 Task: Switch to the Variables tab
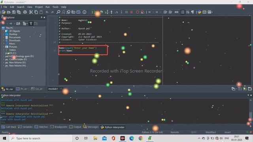pos(25,127)
